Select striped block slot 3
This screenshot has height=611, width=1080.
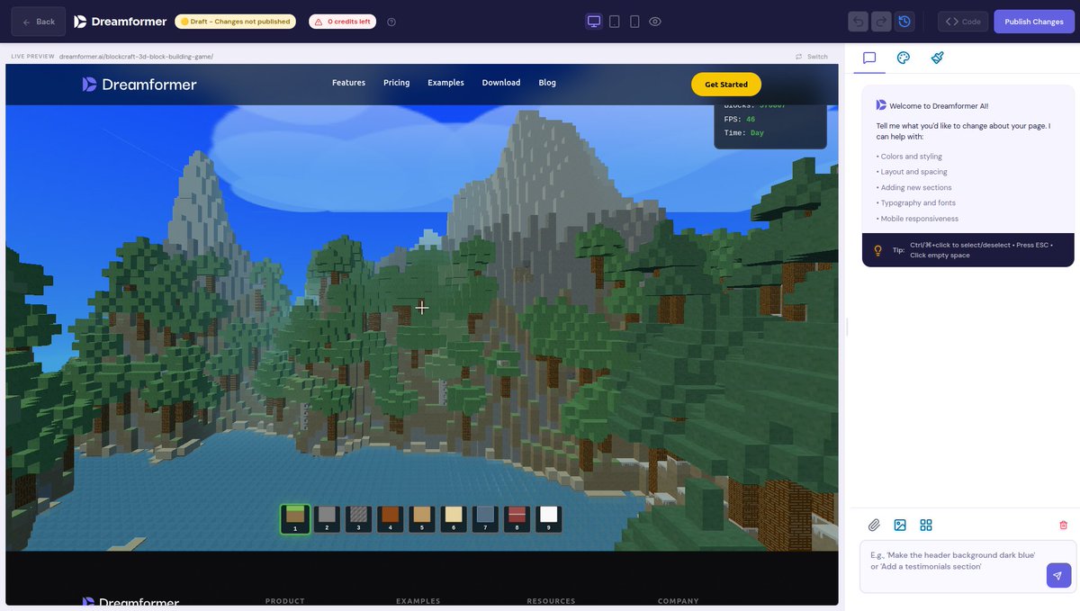pos(358,519)
